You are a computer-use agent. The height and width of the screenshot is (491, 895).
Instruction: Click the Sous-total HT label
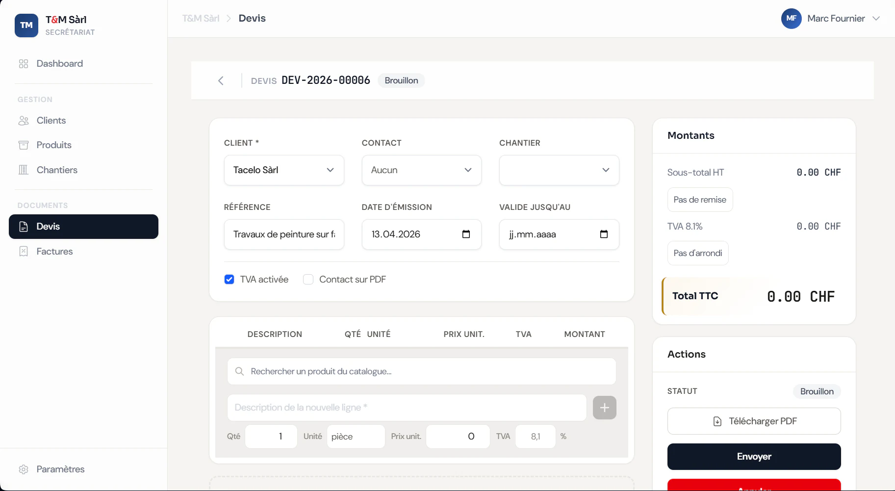695,173
